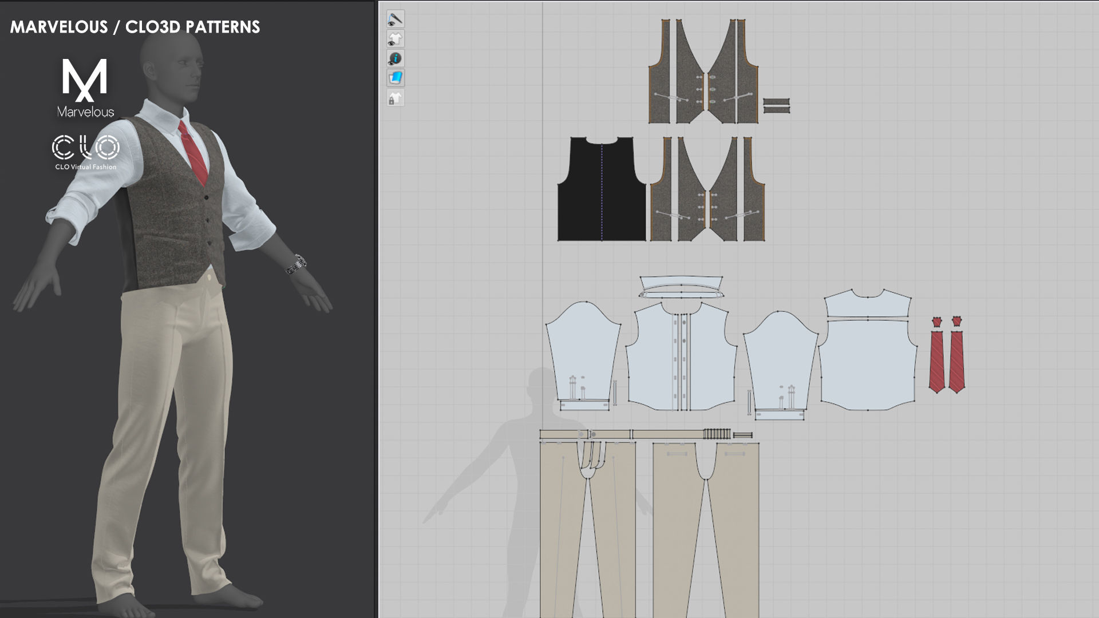Select the shirt back body pattern below yoke
This screenshot has height=618, width=1099.
point(868,365)
